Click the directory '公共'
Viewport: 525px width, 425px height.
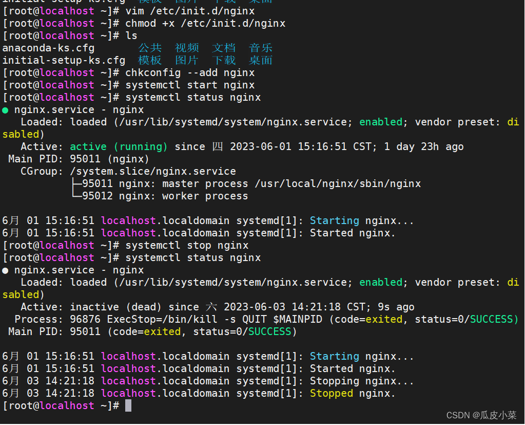coord(150,48)
